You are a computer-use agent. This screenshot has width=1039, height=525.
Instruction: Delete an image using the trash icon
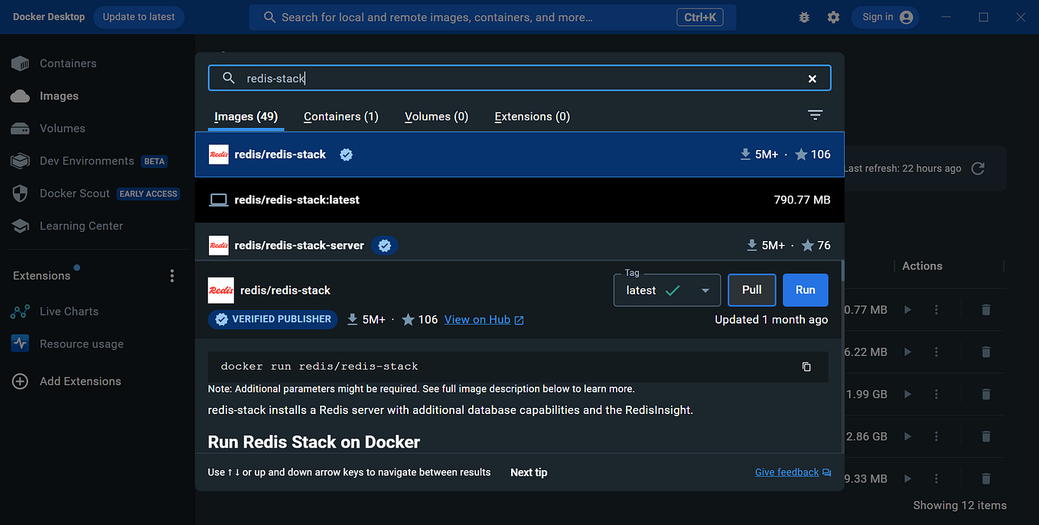click(x=985, y=309)
